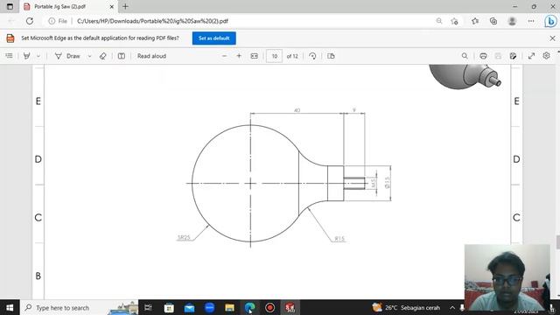This screenshot has height=315, width=560.
Task: Open a new browser tab
Action: (125, 6)
